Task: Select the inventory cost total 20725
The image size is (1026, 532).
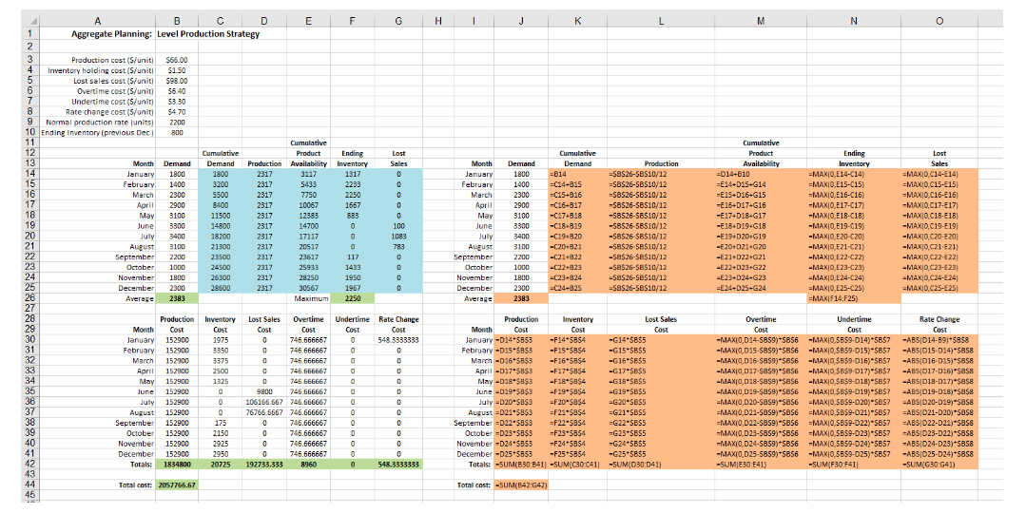Action: point(220,464)
